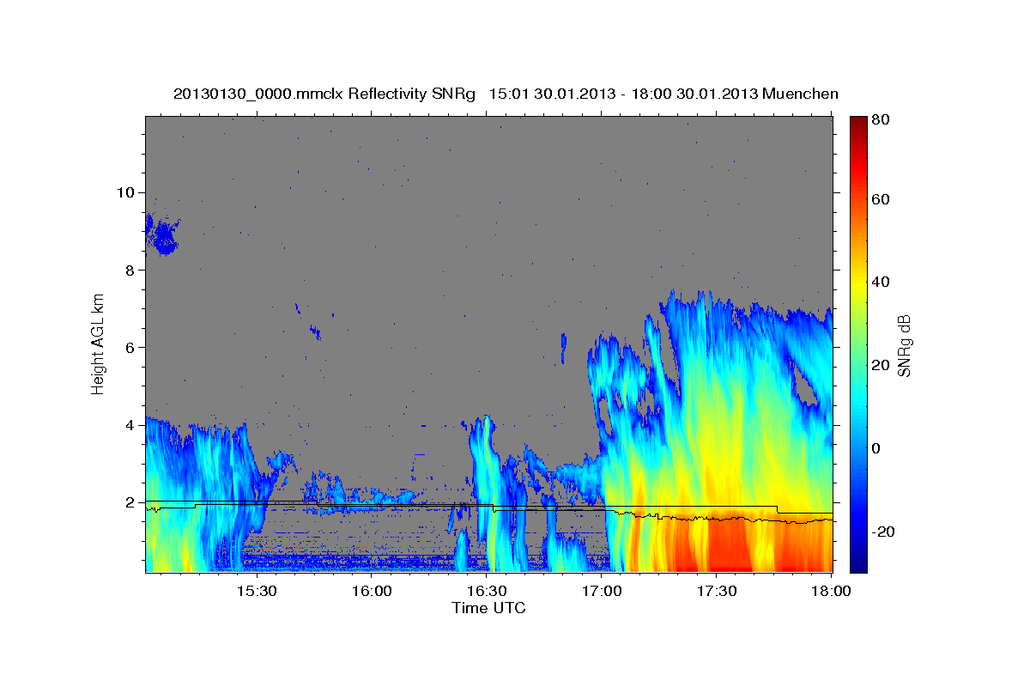This screenshot has height=687, width=1030.
Task: Click the height tick label 10
Action: click(126, 192)
